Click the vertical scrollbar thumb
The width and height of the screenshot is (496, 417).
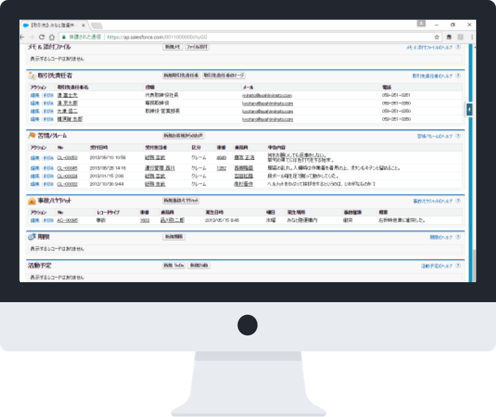pyautogui.click(x=474, y=265)
